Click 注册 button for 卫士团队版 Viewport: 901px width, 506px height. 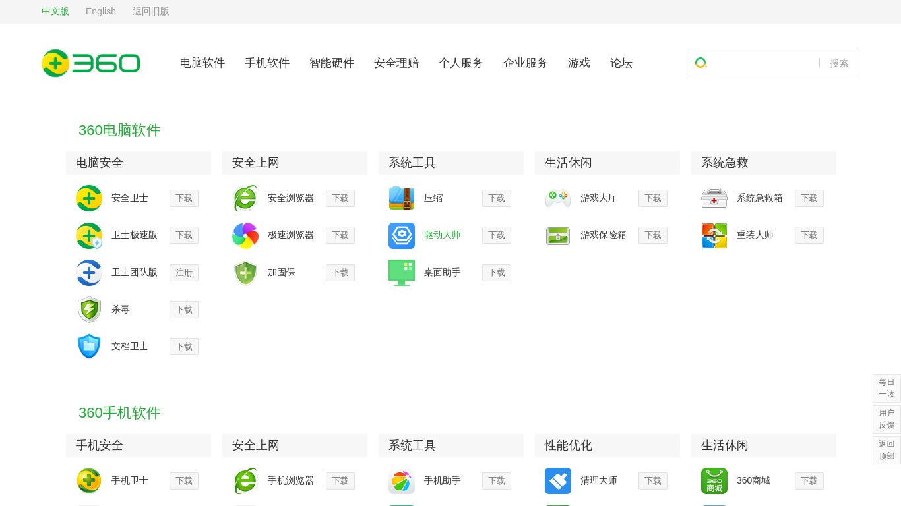click(x=184, y=273)
